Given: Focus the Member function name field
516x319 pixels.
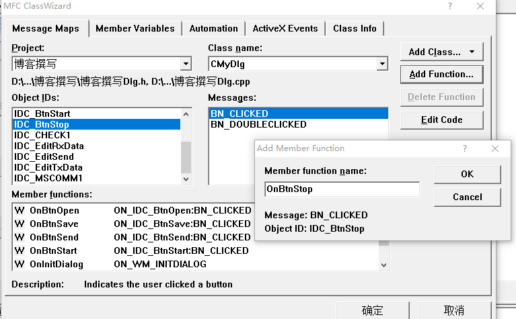Looking at the screenshot, I should 342,189.
